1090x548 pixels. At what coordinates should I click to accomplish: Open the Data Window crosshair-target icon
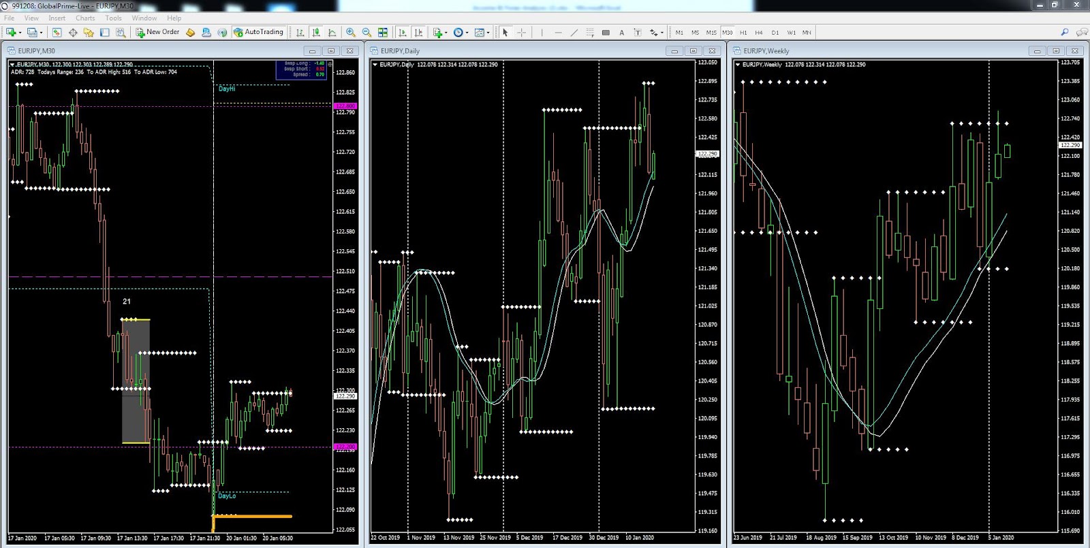[73, 32]
